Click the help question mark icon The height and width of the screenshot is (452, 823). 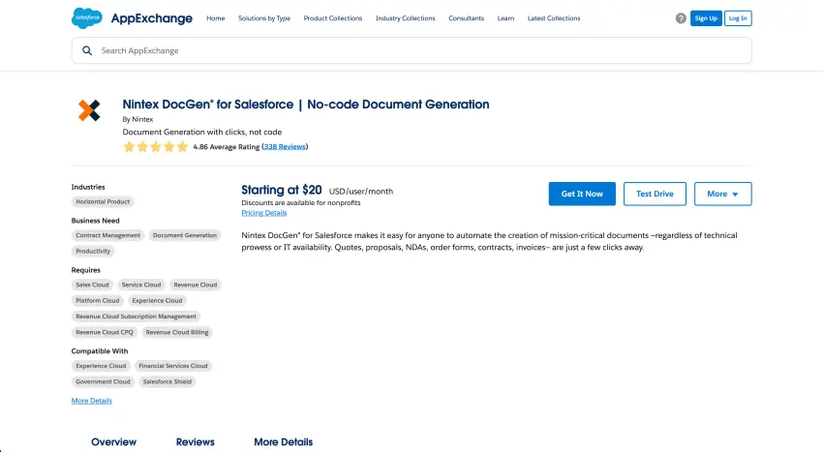tap(681, 18)
